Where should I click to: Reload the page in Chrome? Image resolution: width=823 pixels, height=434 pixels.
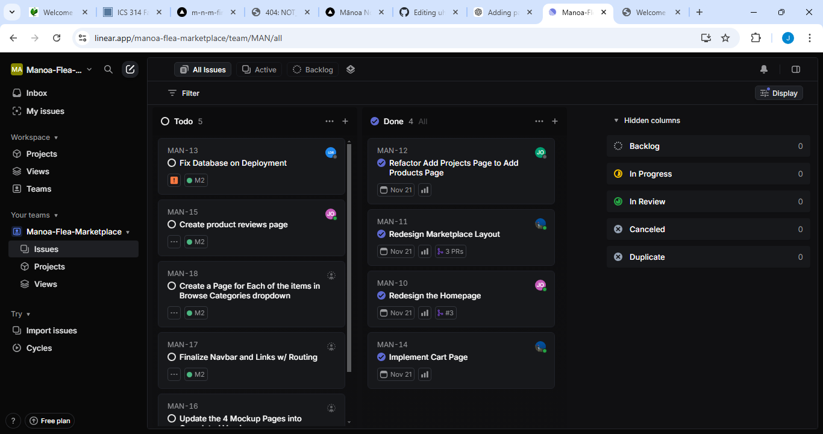[57, 38]
